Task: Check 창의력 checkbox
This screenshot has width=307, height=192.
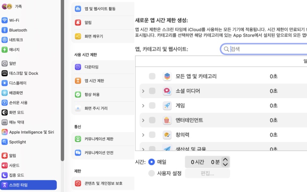Action: point(152,135)
